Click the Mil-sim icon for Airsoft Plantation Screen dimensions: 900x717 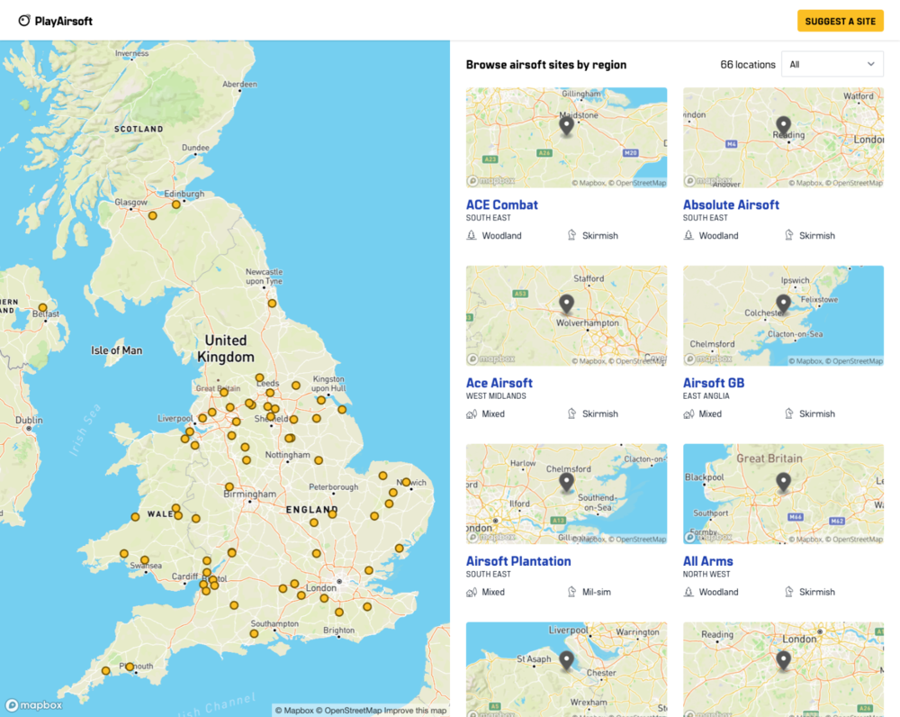(572, 592)
